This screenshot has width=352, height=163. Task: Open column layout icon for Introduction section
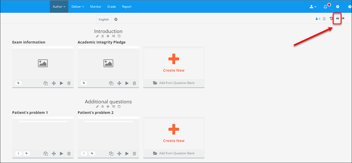(x=119, y=36)
